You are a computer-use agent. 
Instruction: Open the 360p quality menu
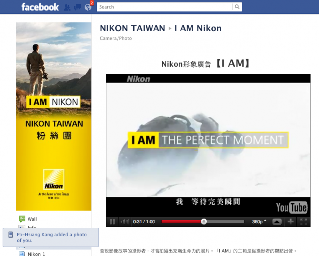click(x=259, y=222)
